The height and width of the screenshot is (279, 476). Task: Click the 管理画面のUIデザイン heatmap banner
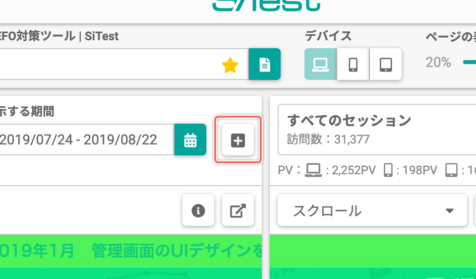coord(131,251)
